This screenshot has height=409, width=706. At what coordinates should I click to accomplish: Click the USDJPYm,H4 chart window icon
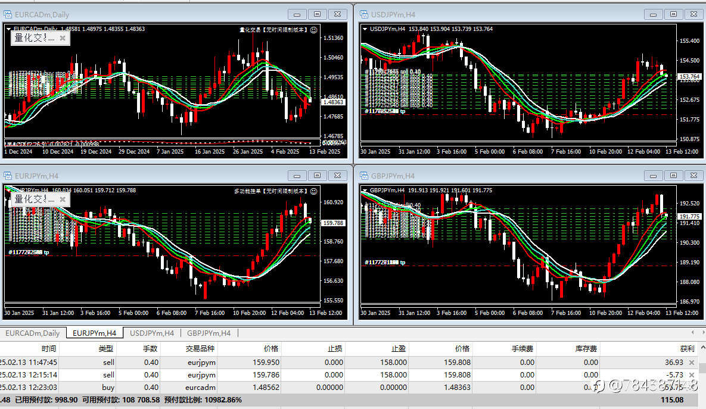click(364, 14)
